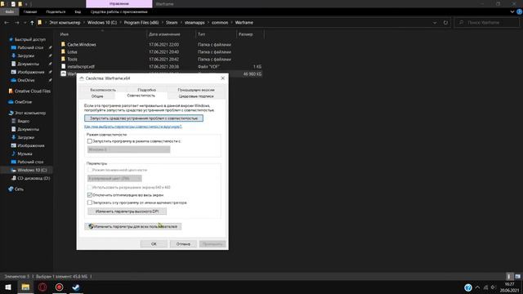Screen dimensions: 523x294
Task: Toggle 640 x 480 screen resolution checkbox
Action: point(89,187)
